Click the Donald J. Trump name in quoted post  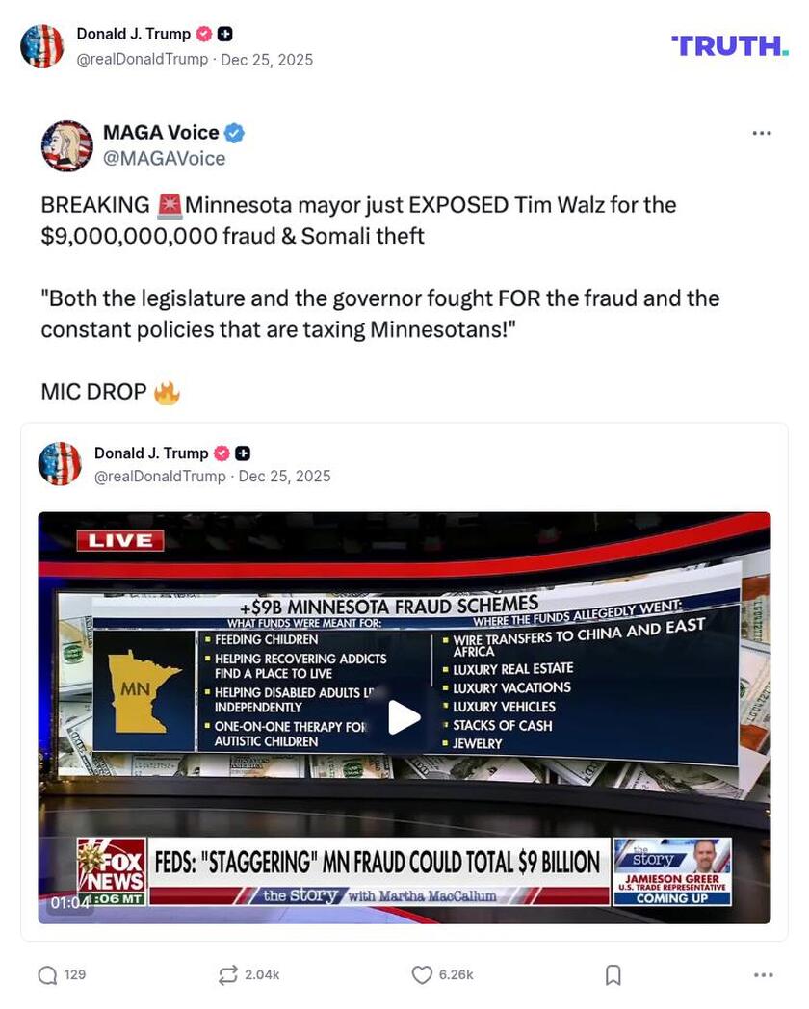tap(151, 453)
